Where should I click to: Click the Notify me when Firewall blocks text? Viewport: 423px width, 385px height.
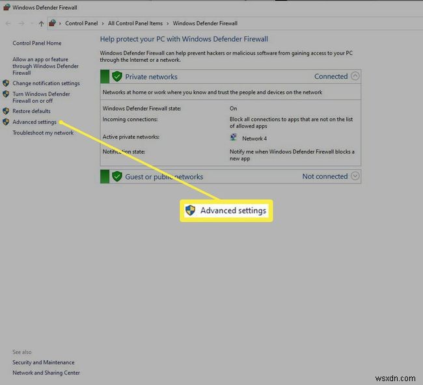[x=292, y=155]
